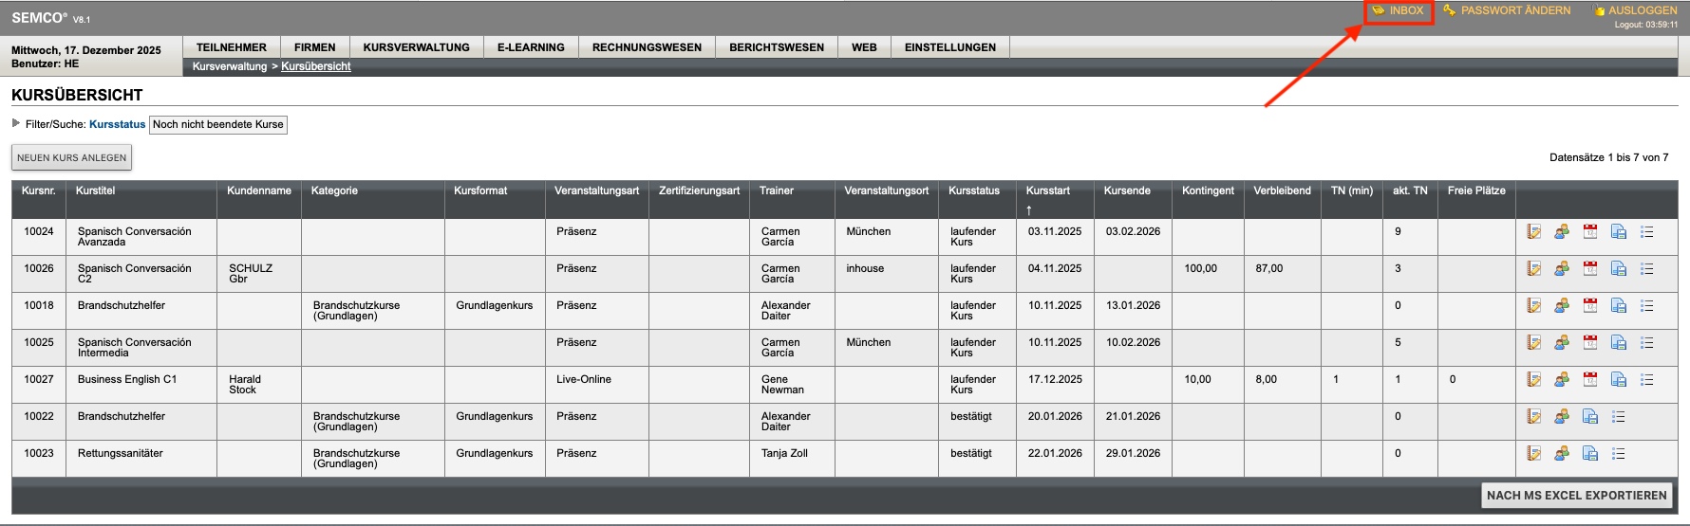Viewport: 1690px width, 526px height.
Task: Edit course 10026 with pencil icon
Action: tap(1533, 269)
